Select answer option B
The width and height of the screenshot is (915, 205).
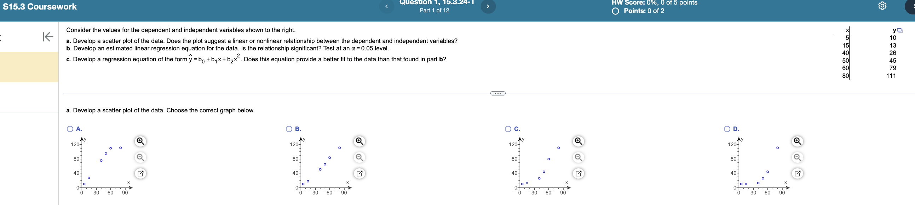coord(289,129)
